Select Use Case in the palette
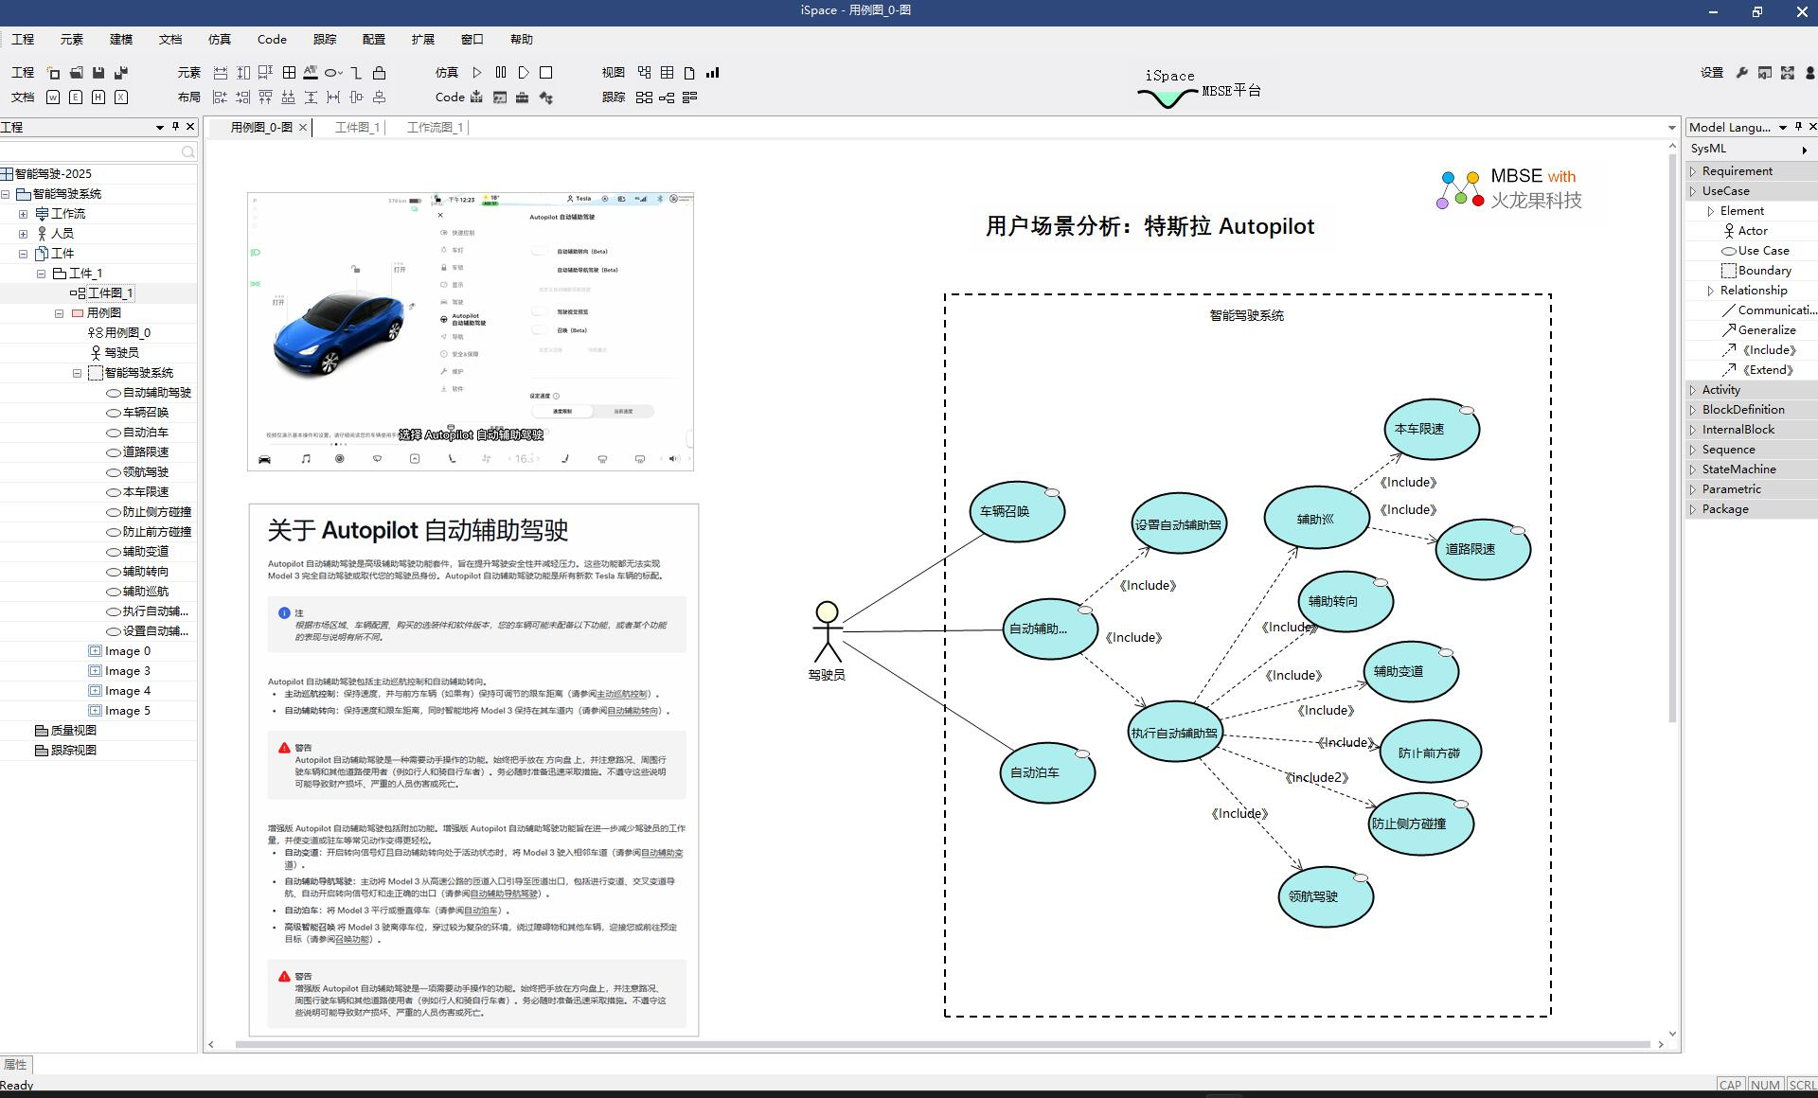 coord(1755,251)
